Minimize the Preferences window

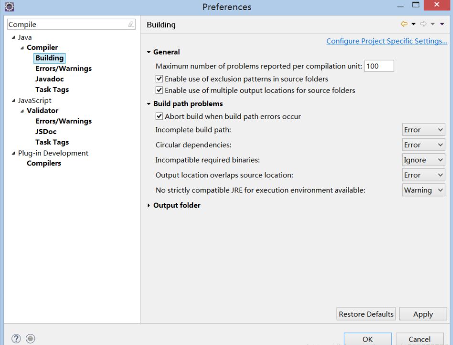400,6
